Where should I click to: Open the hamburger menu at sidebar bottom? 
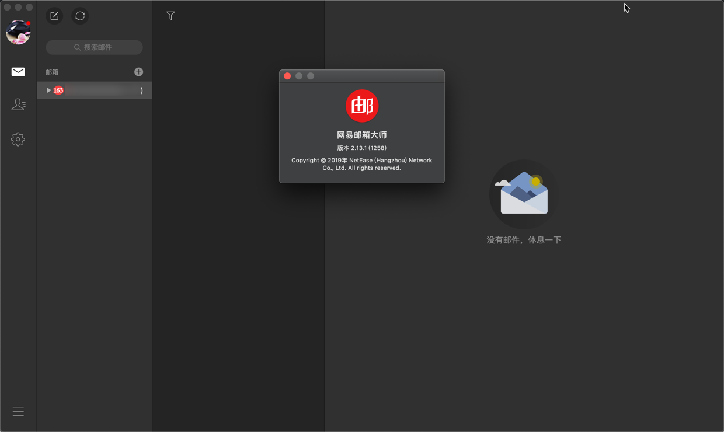(18, 412)
